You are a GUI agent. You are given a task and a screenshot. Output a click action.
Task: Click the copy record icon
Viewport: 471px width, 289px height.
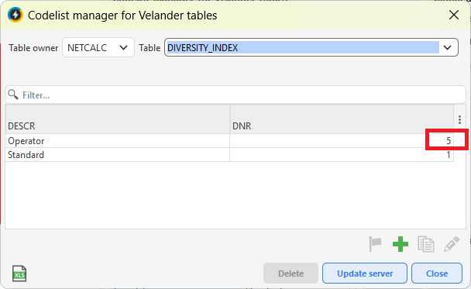[x=425, y=244]
